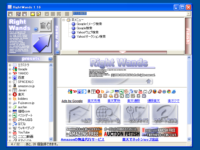
Task: Click the Javari 'j' icon in icon row
Action: tap(93, 92)
